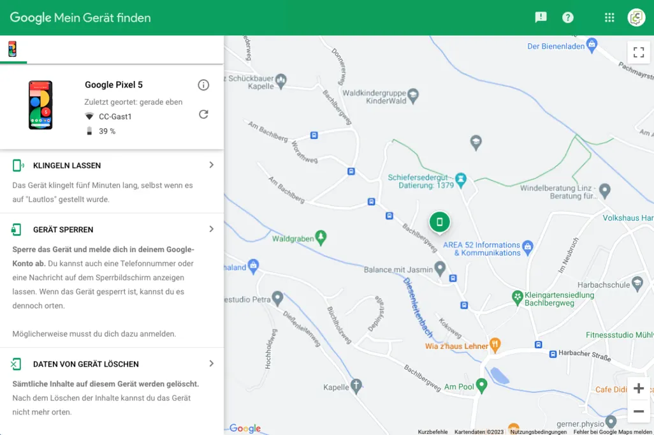Screen dimensions: 654x435
Task: Click estudio Petra map pin
Action: (277, 298)
